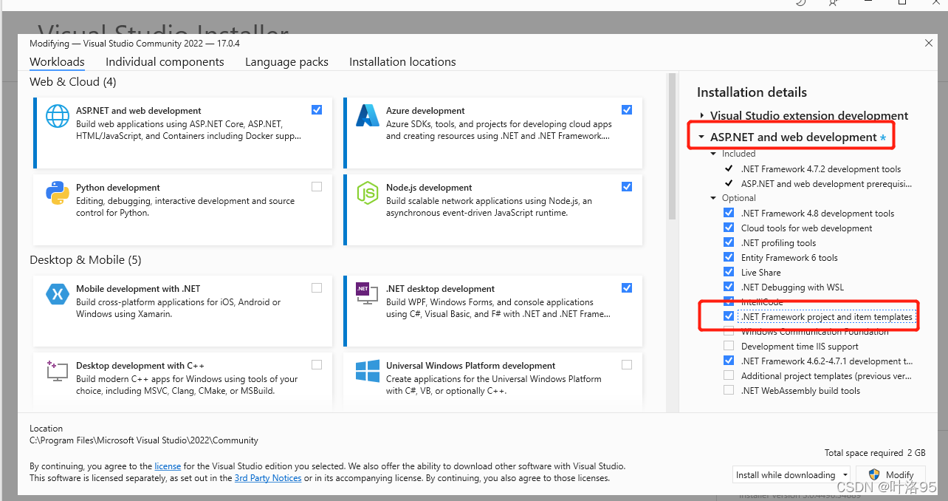Image resolution: width=948 pixels, height=501 pixels.
Task: Open the Individual components tab
Action: pos(165,62)
